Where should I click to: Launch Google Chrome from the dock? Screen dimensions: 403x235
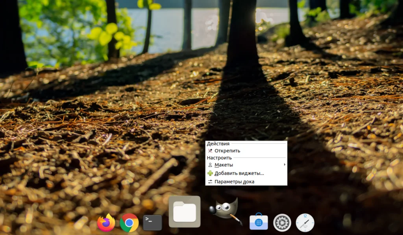[129, 222]
